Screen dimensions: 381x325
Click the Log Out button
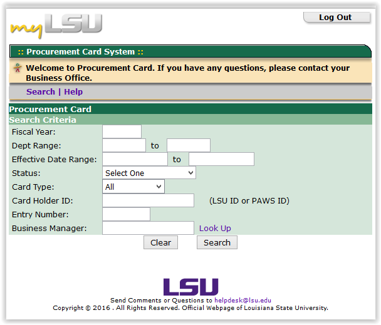(337, 18)
